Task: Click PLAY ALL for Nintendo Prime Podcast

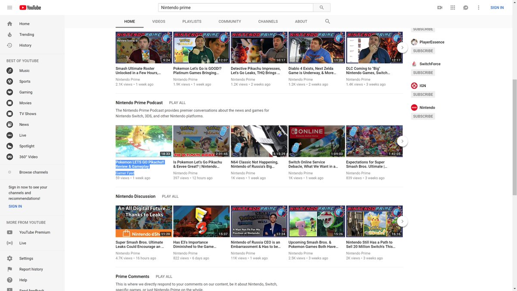Action: [x=178, y=103]
